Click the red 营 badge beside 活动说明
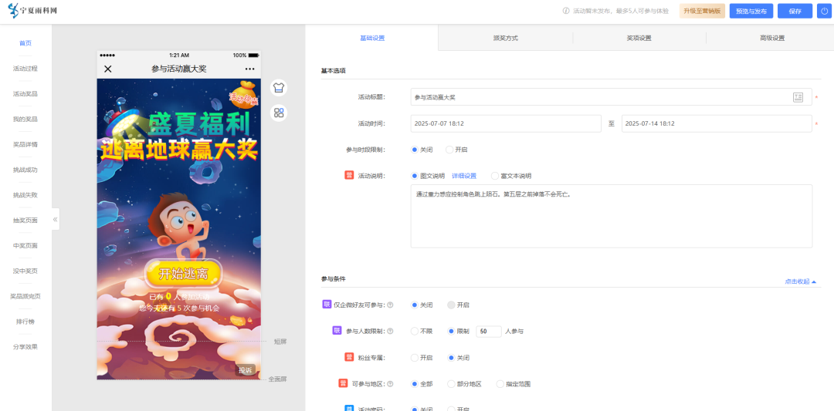Image resolution: width=834 pixels, height=411 pixels. 350,175
